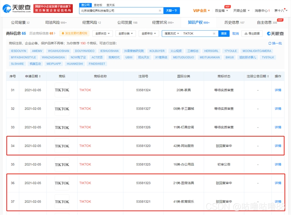
Task: Click the change notification bell button
Action: [x=75, y=33]
